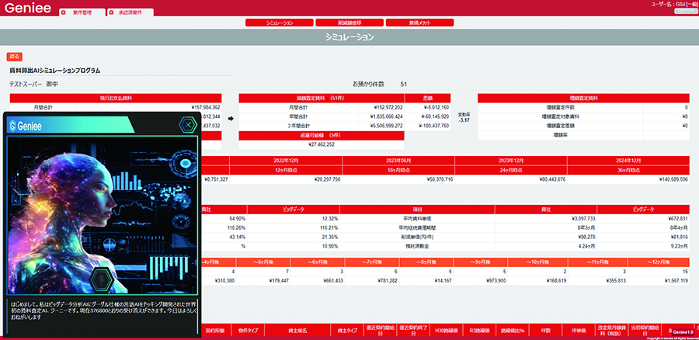Screen dimensions: 699x340
Task: Click the AI avatar image in popup
Action: [103, 215]
